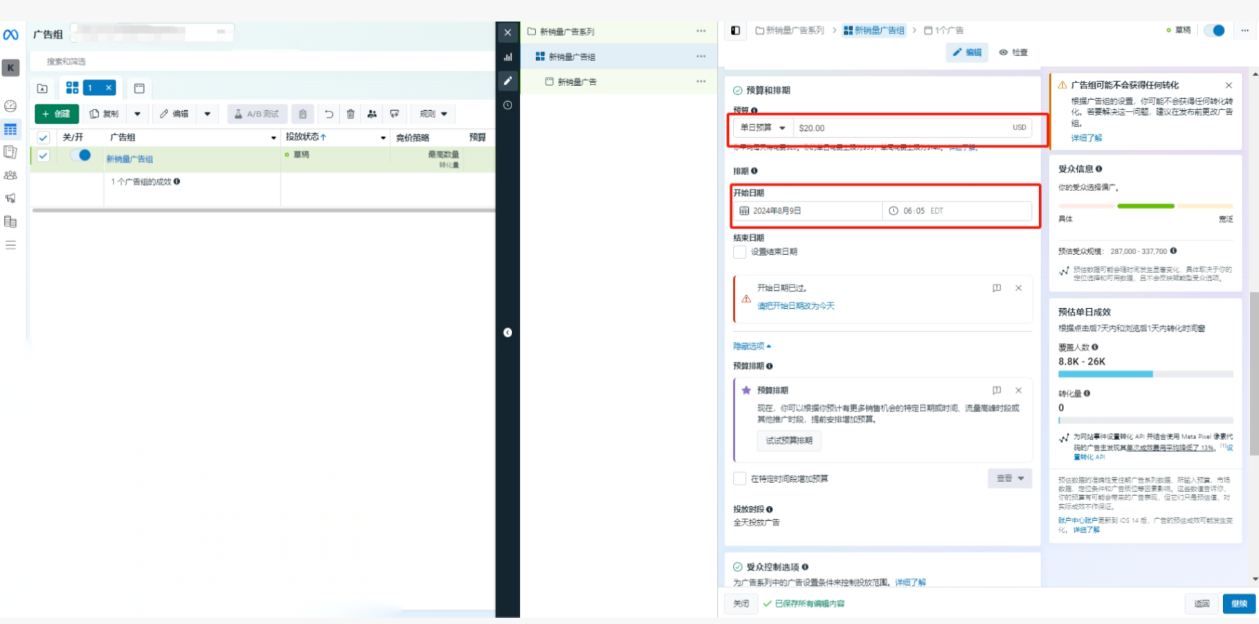
Task: Expand the 规则 dropdown in toolbar
Action: coord(434,114)
